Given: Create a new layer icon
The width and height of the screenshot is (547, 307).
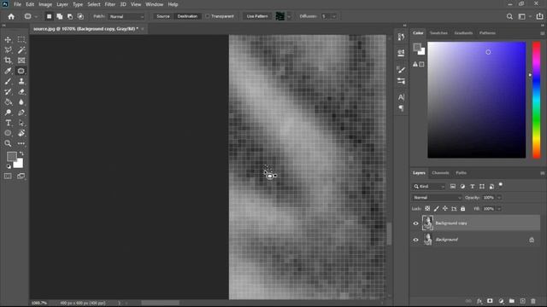Looking at the screenshot, I should pyautogui.click(x=522, y=301).
